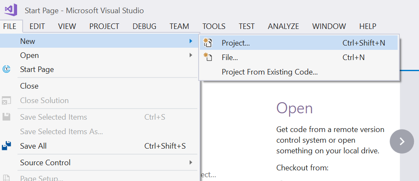Click the Ctrl+N shortcut text
The width and height of the screenshot is (419, 181).
click(x=353, y=57)
